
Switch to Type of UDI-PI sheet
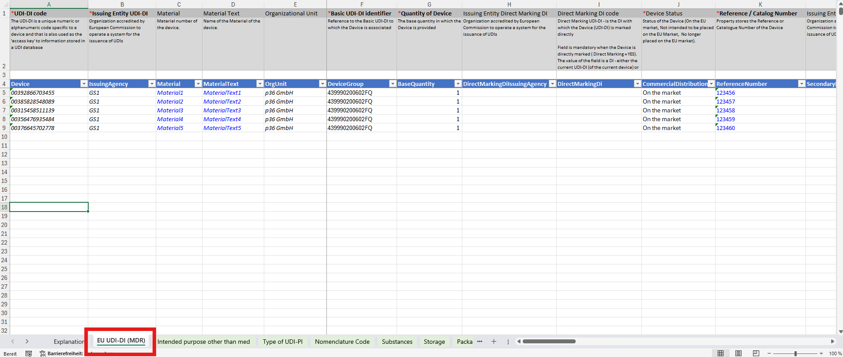[x=282, y=342]
